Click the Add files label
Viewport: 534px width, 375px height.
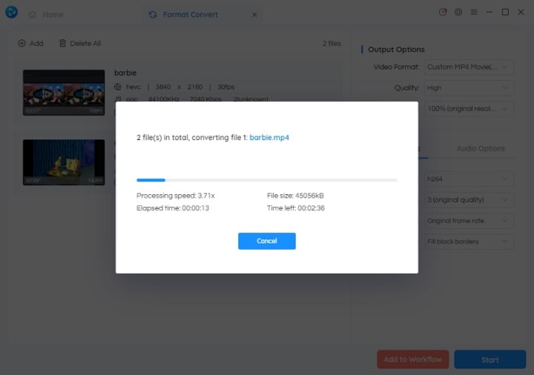(36, 43)
